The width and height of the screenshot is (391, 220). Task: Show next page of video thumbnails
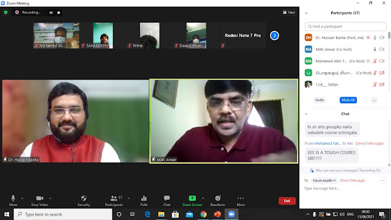click(274, 35)
